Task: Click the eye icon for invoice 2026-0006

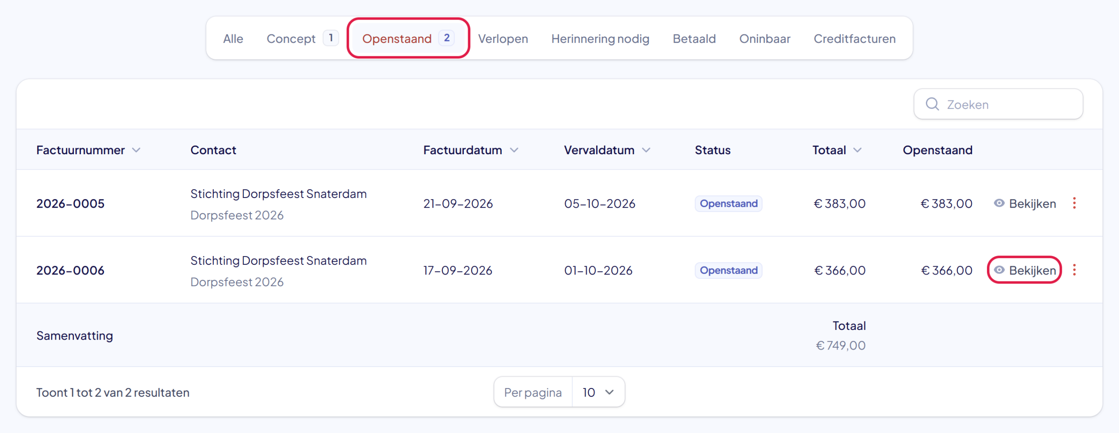Action: click(999, 270)
